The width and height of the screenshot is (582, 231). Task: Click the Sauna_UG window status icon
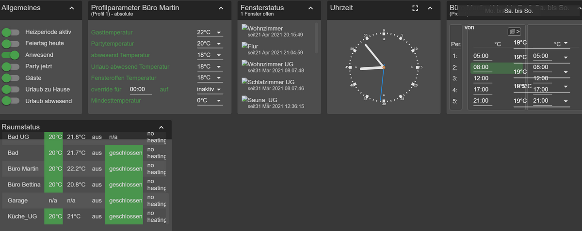(x=244, y=100)
